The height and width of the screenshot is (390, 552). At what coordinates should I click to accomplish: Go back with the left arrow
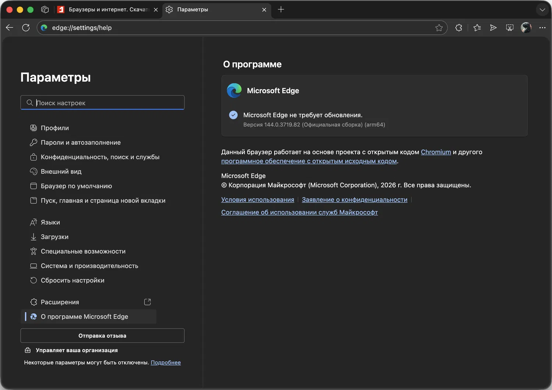(x=10, y=28)
